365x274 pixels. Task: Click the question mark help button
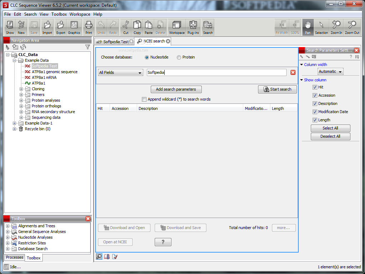163,242
